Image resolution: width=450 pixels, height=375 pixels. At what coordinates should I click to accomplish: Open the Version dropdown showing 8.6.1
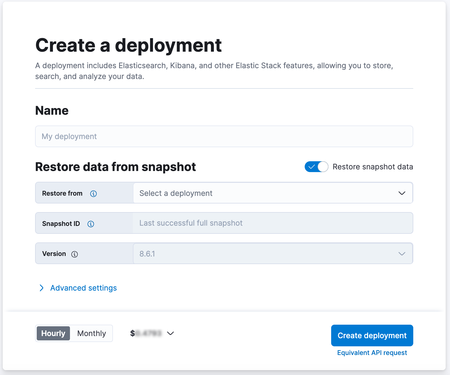pos(273,254)
